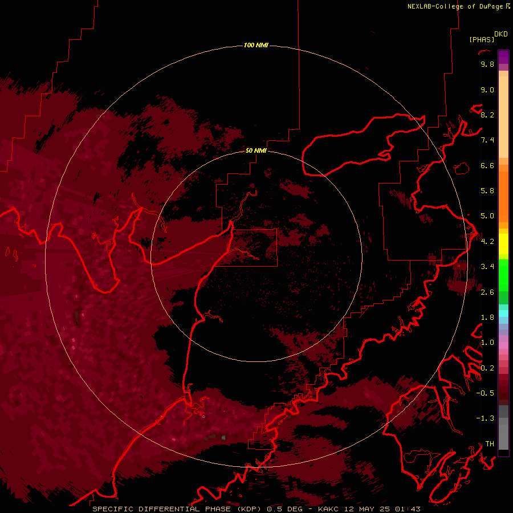
Task: Click the 9.8 legend value
Action: coord(487,64)
